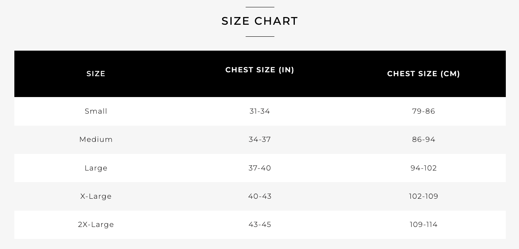The width and height of the screenshot is (519, 249).
Task: Choose the X-Large size row label
Action: 96,196
